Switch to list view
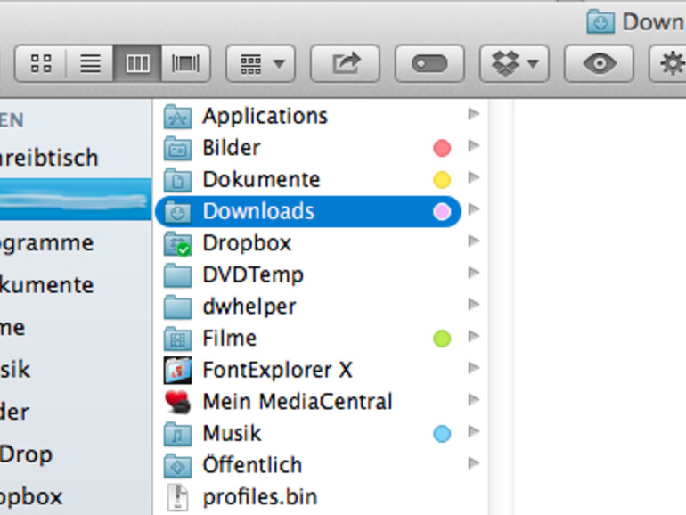Screen dimensions: 686x515 (90, 64)
